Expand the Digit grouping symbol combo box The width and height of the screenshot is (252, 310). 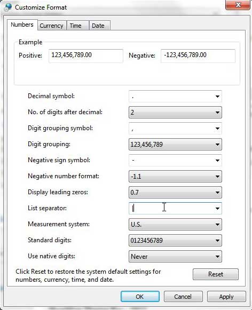point(217,128)
